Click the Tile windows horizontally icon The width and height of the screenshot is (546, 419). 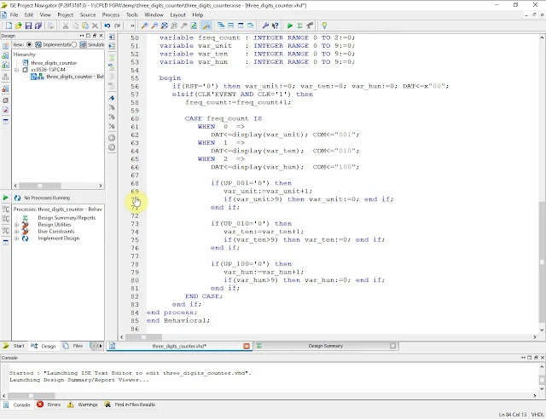pos(230,26)
